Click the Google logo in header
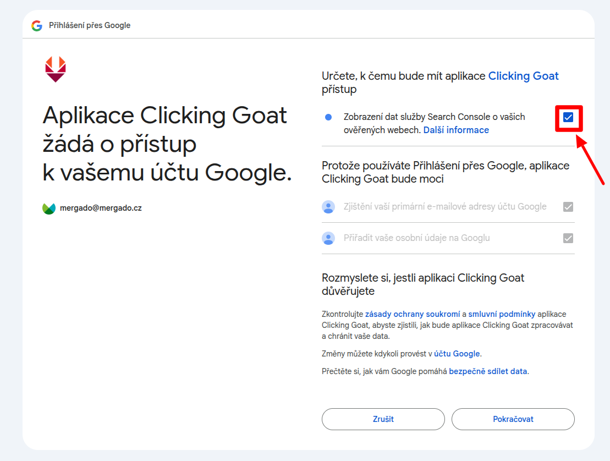The height and width of the screenshot is (461, 610). point(37,26)
